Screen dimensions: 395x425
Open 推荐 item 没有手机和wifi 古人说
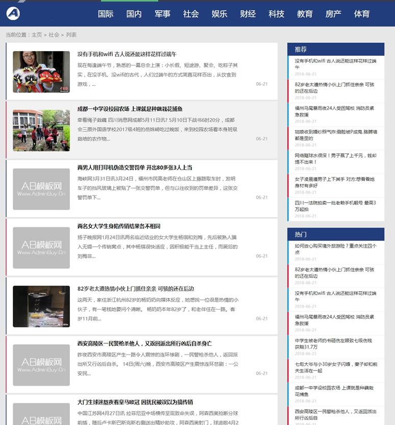coord(335,64)
